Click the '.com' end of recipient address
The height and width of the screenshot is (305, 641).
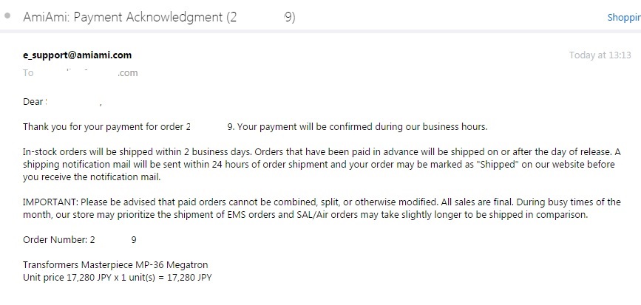pyautogui.click(x=128, y=74)
